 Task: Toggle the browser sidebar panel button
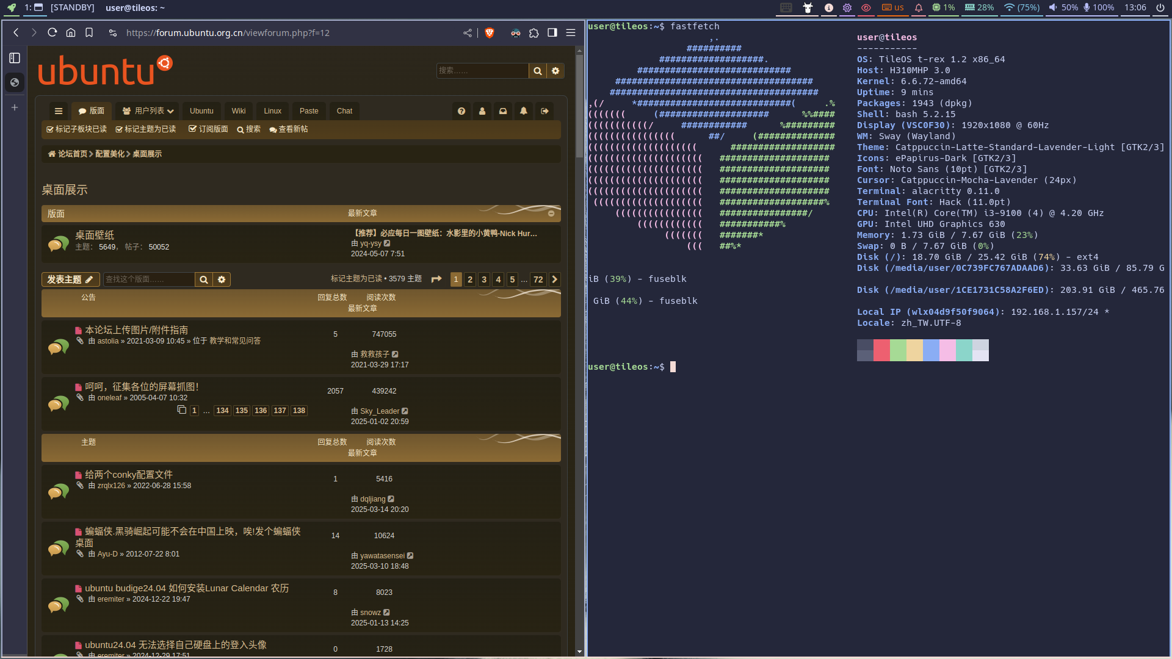coord(552,33)
